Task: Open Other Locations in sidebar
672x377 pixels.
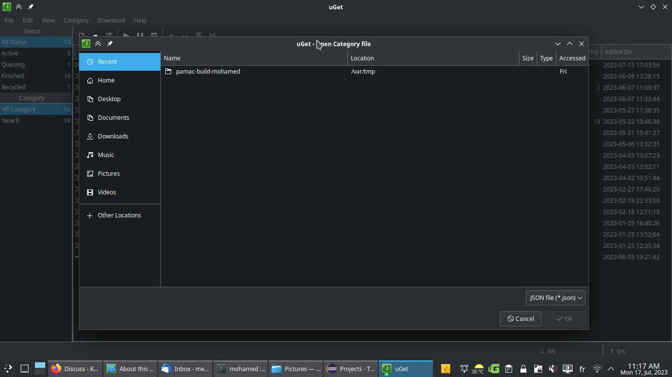Action: pyautogui.click(x=120, y=215)
